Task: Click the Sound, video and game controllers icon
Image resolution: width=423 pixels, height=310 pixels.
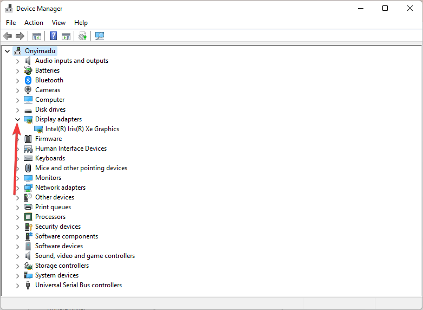Action: 28,256
